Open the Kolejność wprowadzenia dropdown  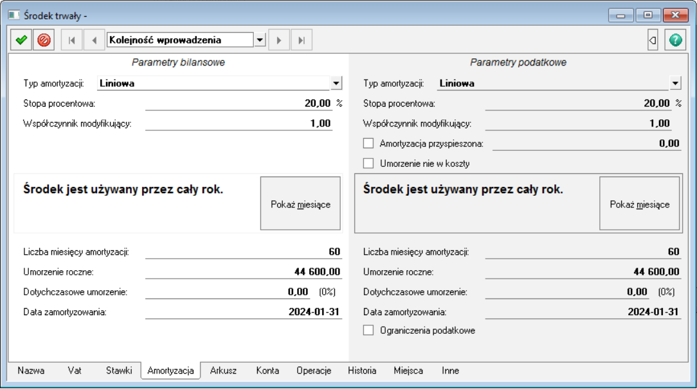[260, 40]
